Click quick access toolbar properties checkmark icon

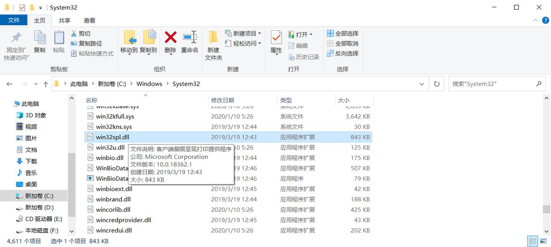coord(22,7)
